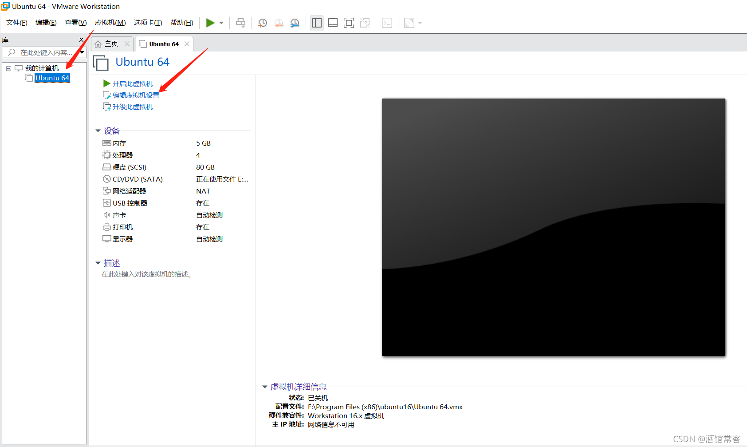The width and height of the screenshot is (747, 447).
Task: Open the 查看(V) menu
Action: click(76, 23)
